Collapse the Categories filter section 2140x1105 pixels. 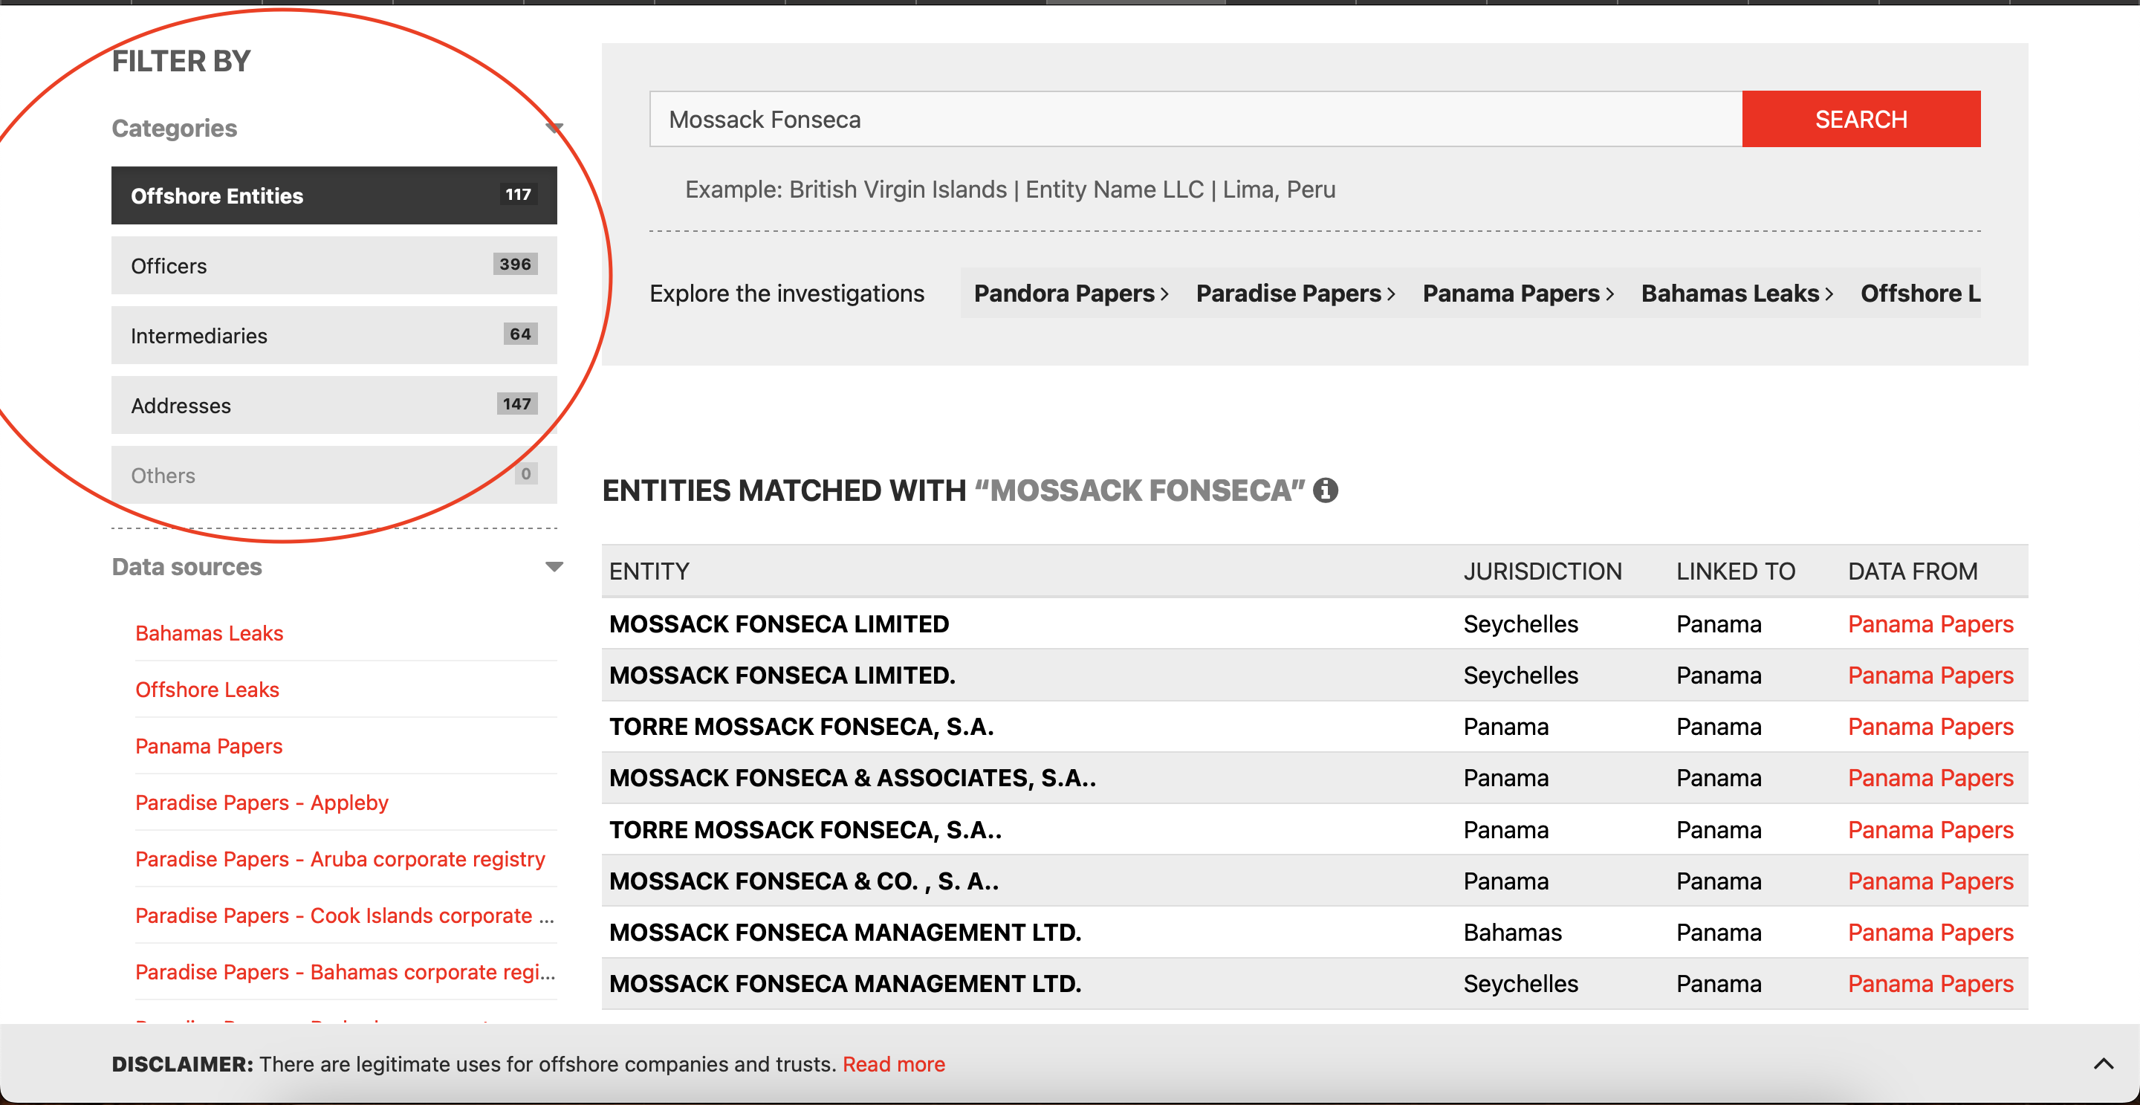554,128
